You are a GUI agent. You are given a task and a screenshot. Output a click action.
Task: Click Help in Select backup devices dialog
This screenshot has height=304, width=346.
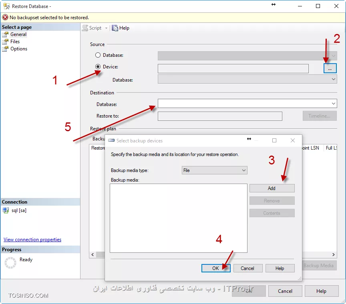(x=280, y=268)
